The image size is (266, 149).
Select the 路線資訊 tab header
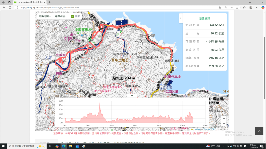(x=204, y=19)
